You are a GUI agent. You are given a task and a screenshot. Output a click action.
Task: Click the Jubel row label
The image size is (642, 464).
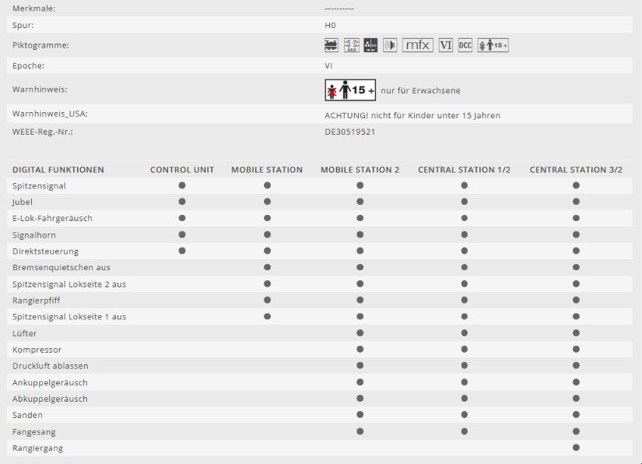click(22, 202)
